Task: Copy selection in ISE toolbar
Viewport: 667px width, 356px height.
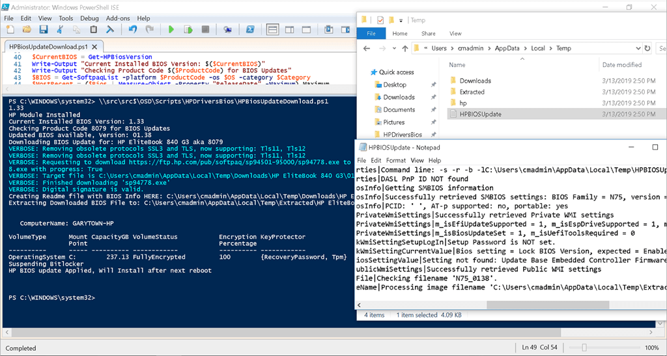Action: coord(77,29)
